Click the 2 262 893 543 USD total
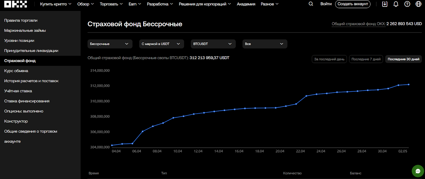425x179 pixels. [x=404, y=24]
